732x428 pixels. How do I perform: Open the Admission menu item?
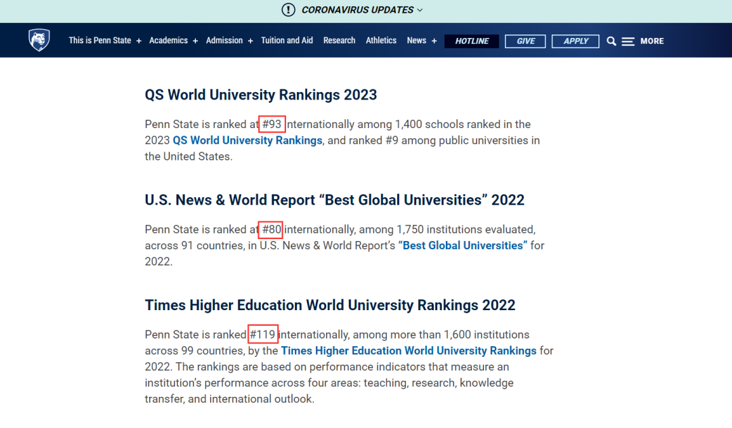(x=224, y=41)
